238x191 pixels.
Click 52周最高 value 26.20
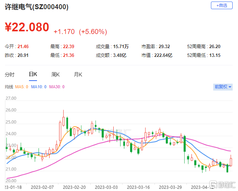tap(215, 46)
